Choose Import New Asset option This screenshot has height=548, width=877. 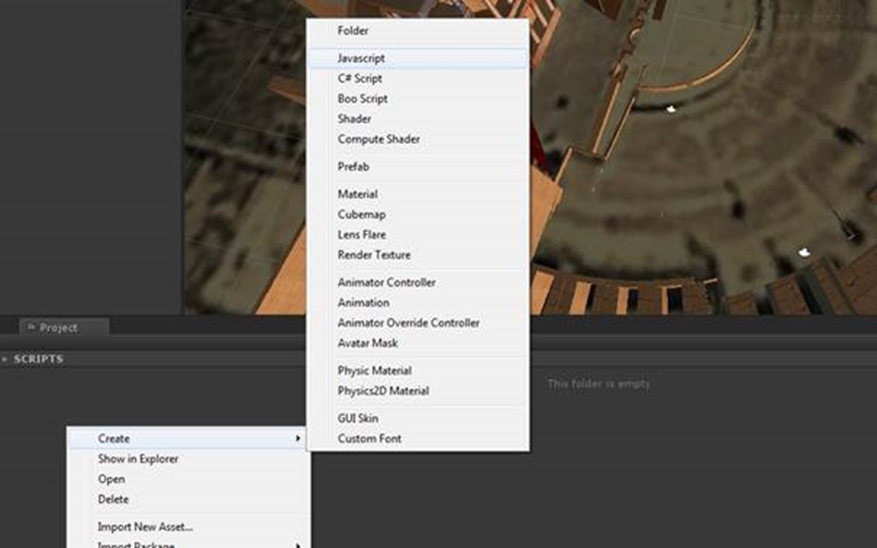(x=145, y=527)
